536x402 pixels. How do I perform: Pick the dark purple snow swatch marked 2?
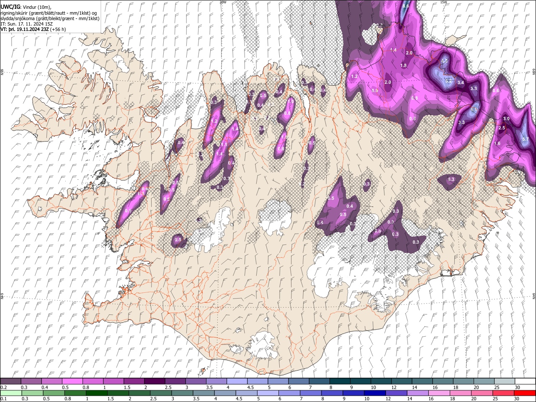[x=155, y=381]
